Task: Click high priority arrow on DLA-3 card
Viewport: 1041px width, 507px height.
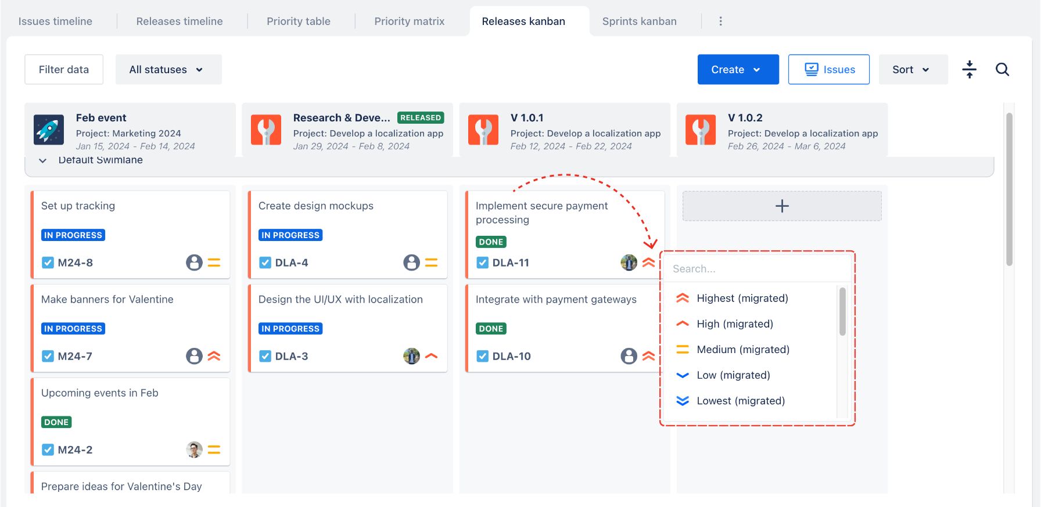Action: click(431, 356)
